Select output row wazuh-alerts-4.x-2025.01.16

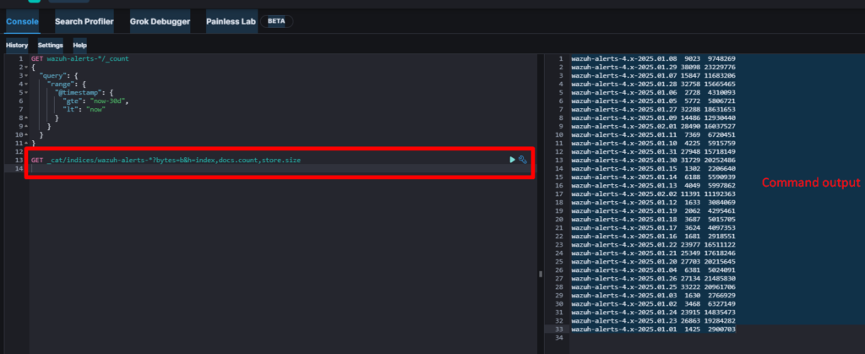point(653,236)
